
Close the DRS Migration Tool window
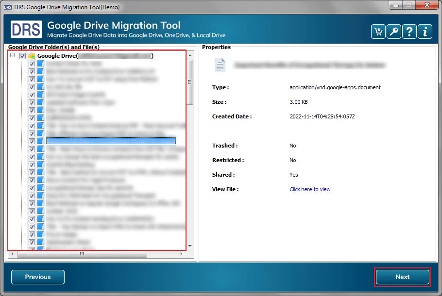point(427,5)
